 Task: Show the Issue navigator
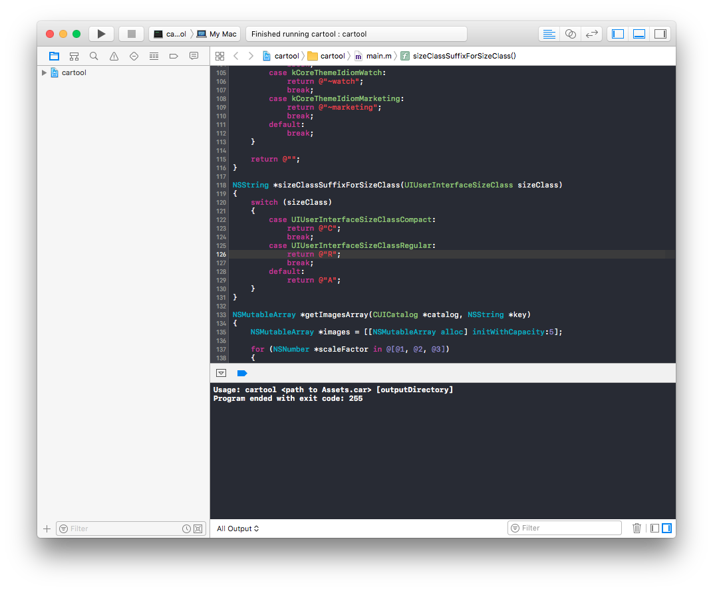pos(114,57)
